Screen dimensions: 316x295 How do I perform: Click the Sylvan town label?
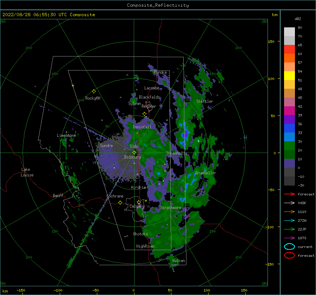point(134,103)
